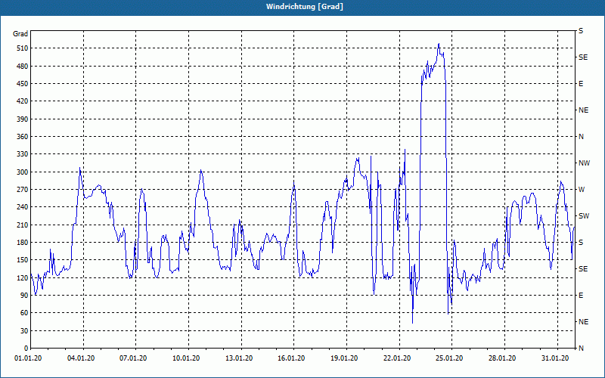
Task: Click the y-axis tick label 390
Action: (23, 119)
